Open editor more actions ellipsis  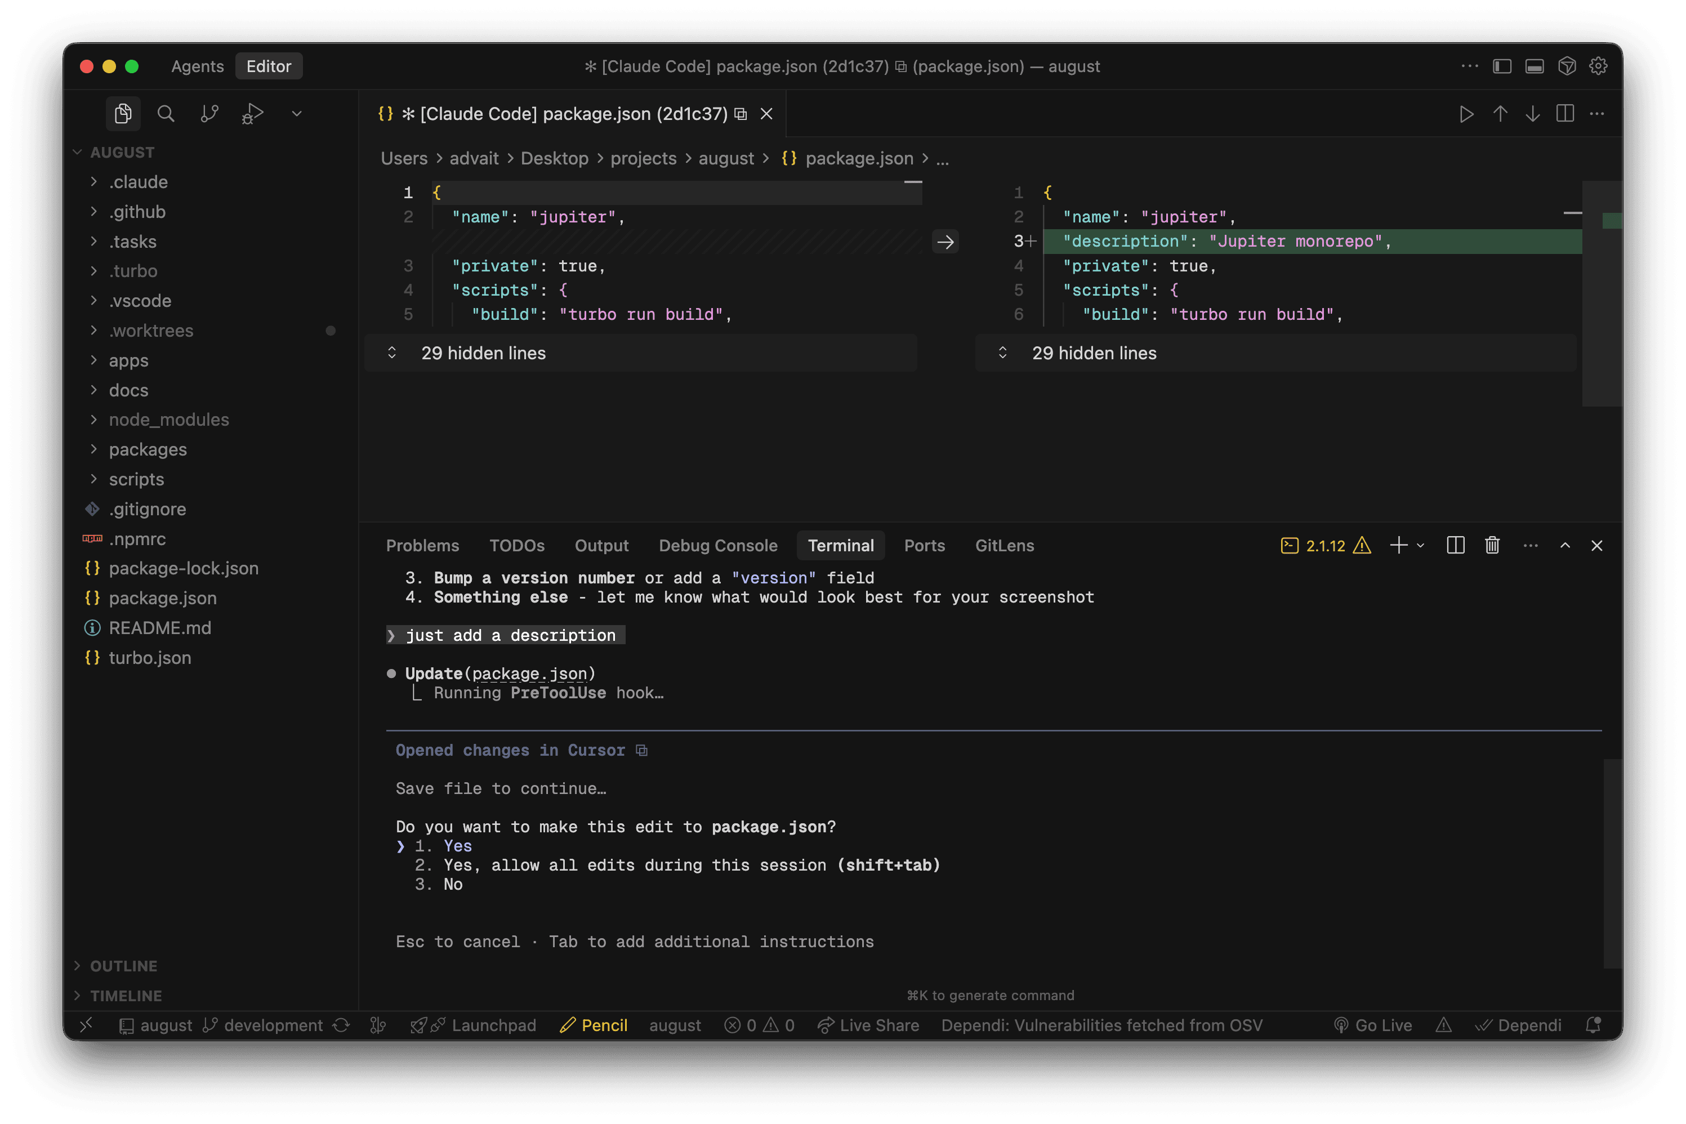tap(1597, 113)
